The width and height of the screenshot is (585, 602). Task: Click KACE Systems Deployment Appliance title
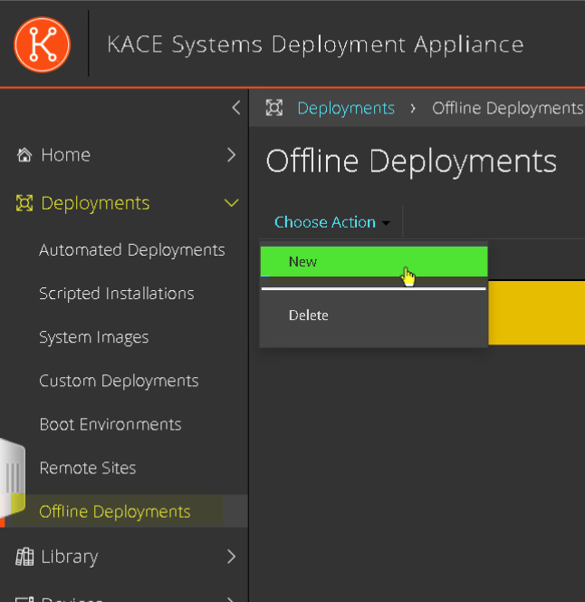(x=315, y=44)
